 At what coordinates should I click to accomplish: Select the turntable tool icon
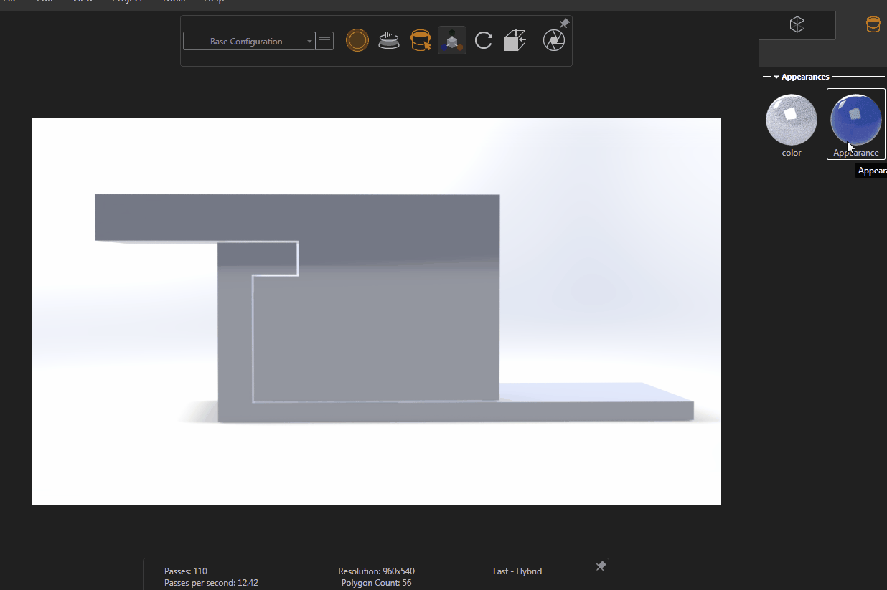[x=389, y=40]
